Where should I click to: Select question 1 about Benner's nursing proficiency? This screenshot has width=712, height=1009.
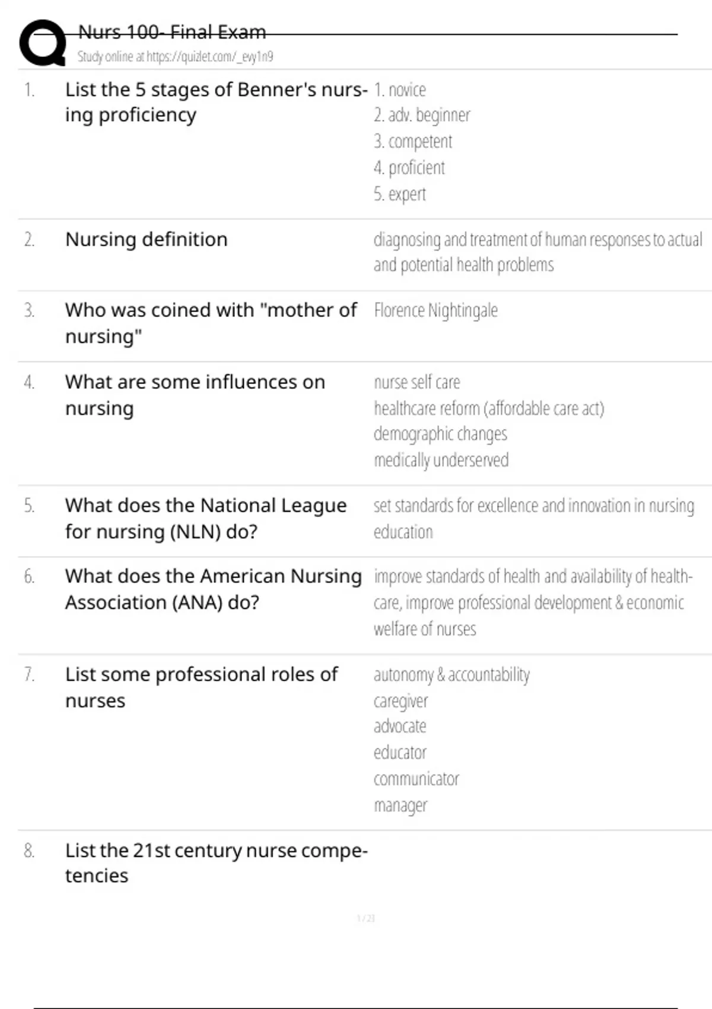click(217, 102)
